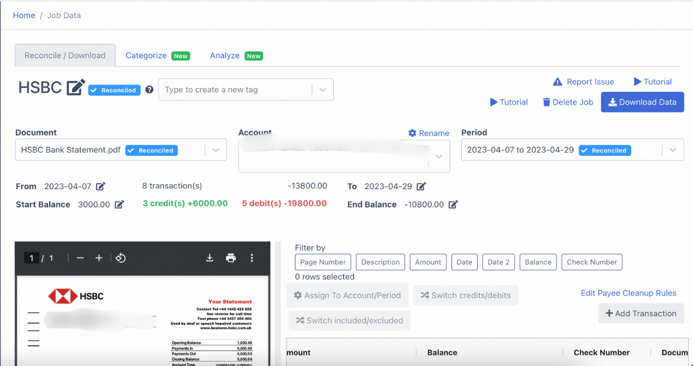Download the PDF from viewer toolbar
This screenshot has height=366, width=693.
[209, 258]
